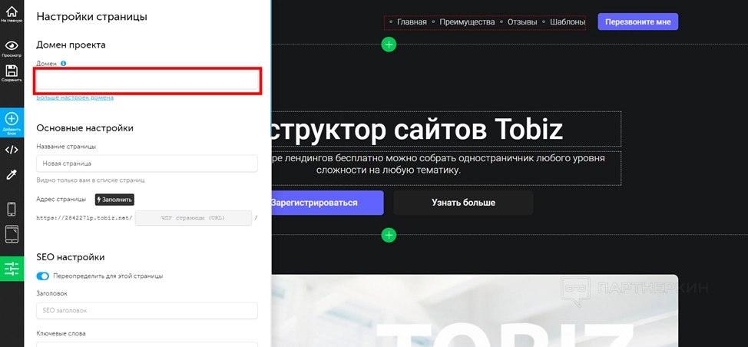Click the Узнать больше button
Viewport: 748px width, 347px height.
coord(463,203)
